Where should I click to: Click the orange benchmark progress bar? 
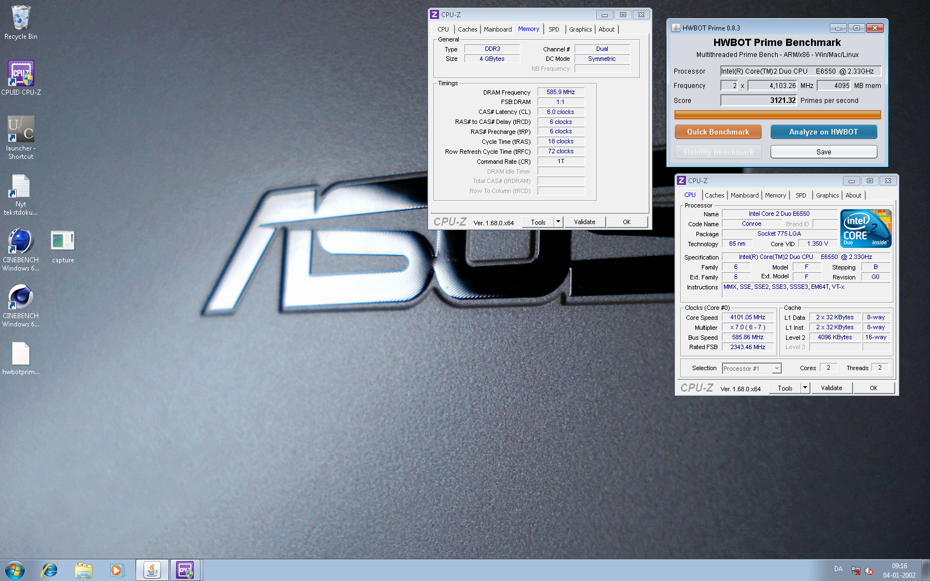(x=777, y=115)
